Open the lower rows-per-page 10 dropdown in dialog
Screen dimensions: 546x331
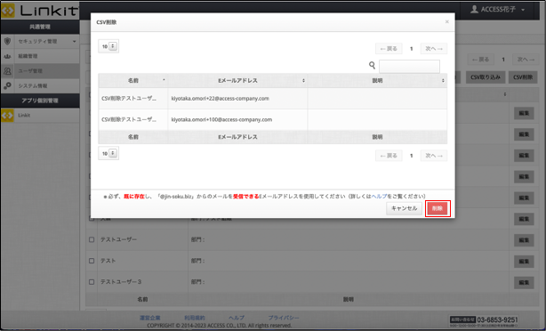pos(108,153)
